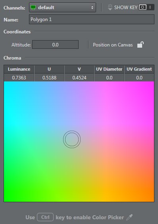Click the Altitude value field

55,45
